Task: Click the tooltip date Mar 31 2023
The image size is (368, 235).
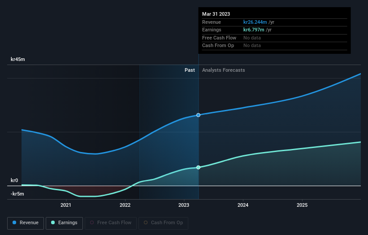Action: [216, 14]
